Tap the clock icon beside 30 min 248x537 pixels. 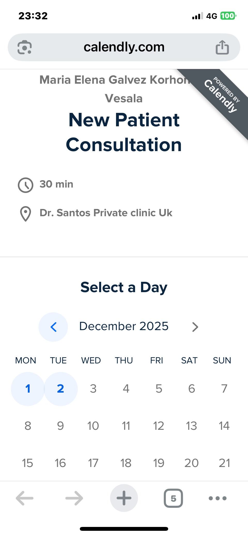[x=26, y=185]
